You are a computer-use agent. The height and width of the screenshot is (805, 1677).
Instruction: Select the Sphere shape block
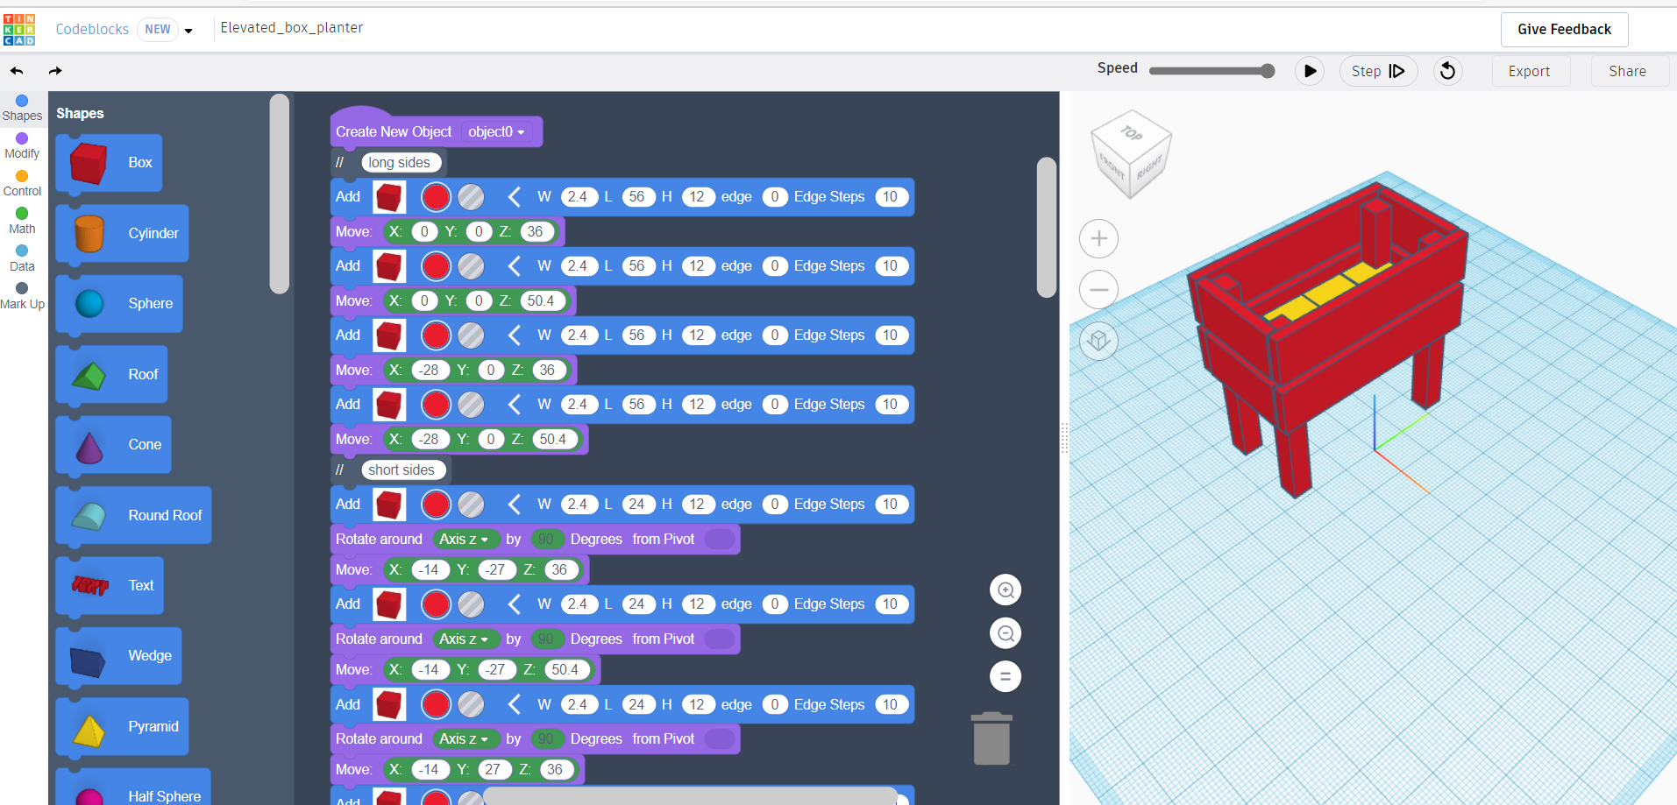118,303
